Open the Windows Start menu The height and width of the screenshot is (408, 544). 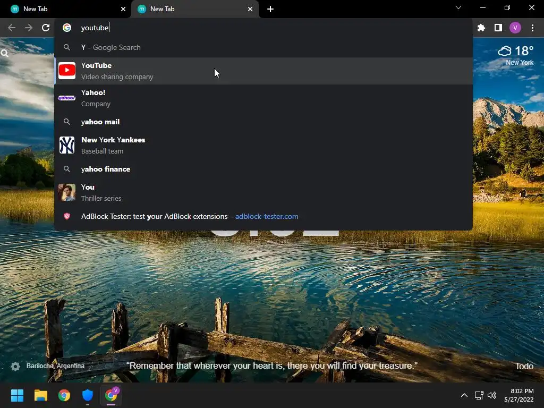point(17,395)
